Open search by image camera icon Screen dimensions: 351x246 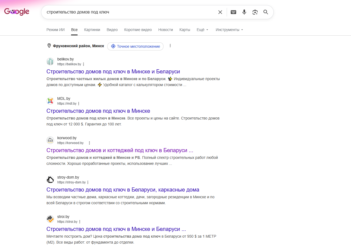click(x=255, y=12)
